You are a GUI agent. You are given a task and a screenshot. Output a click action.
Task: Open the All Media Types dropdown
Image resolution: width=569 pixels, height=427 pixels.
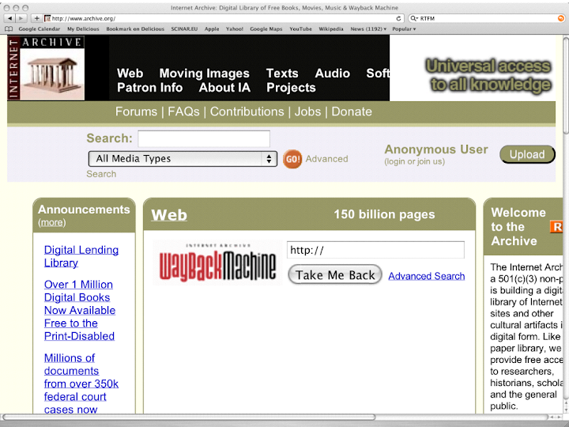tap(183, 159)
